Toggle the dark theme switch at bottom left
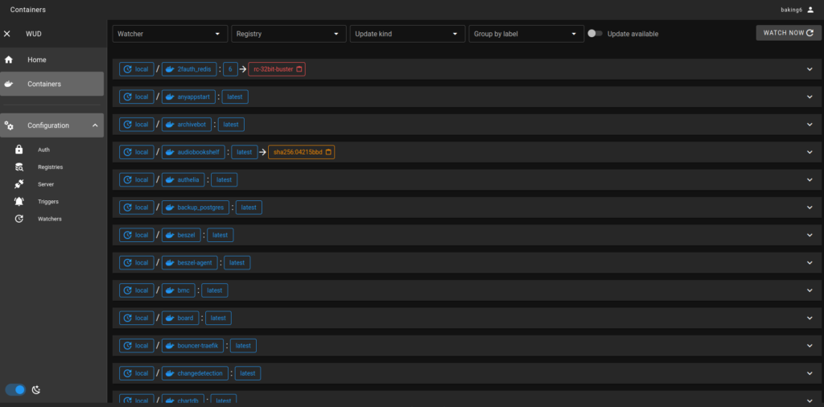Viewport: 824px width, 407px height. coord(16,390)
